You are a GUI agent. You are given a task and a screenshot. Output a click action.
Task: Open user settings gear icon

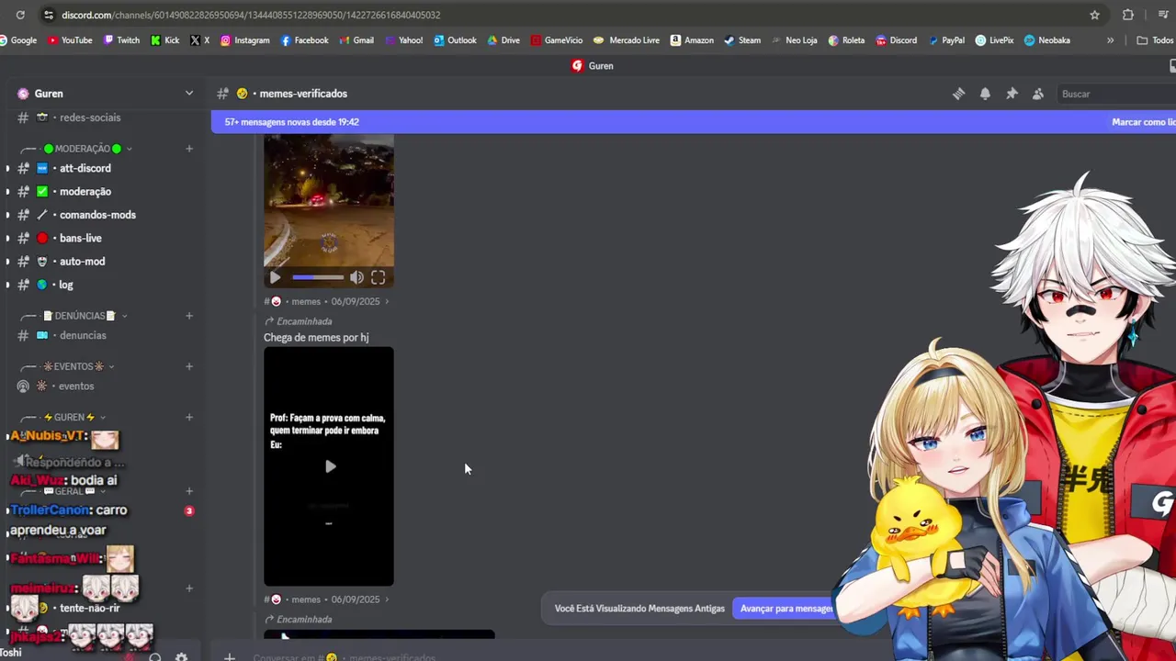[x=181, y=656]
